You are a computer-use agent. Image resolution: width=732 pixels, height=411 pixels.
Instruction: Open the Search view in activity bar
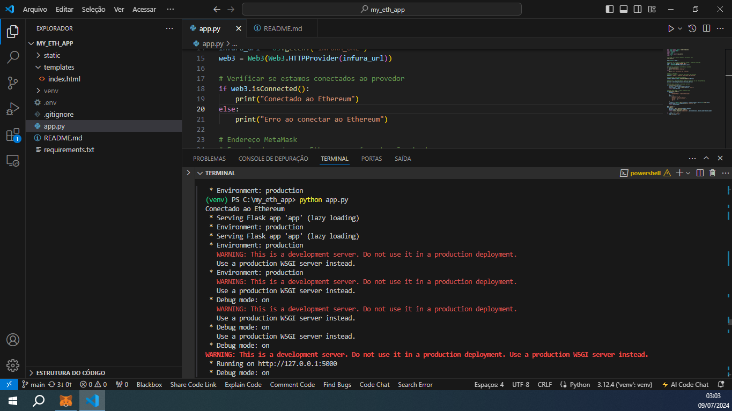click(x=13, y=57)
